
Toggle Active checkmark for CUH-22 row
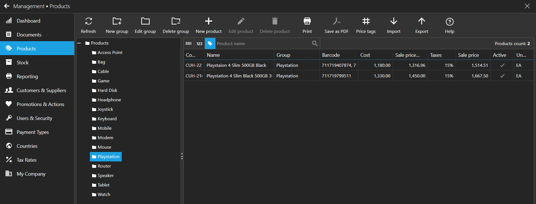(502, 65)
